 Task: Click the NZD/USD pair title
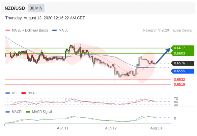(15, 8)
